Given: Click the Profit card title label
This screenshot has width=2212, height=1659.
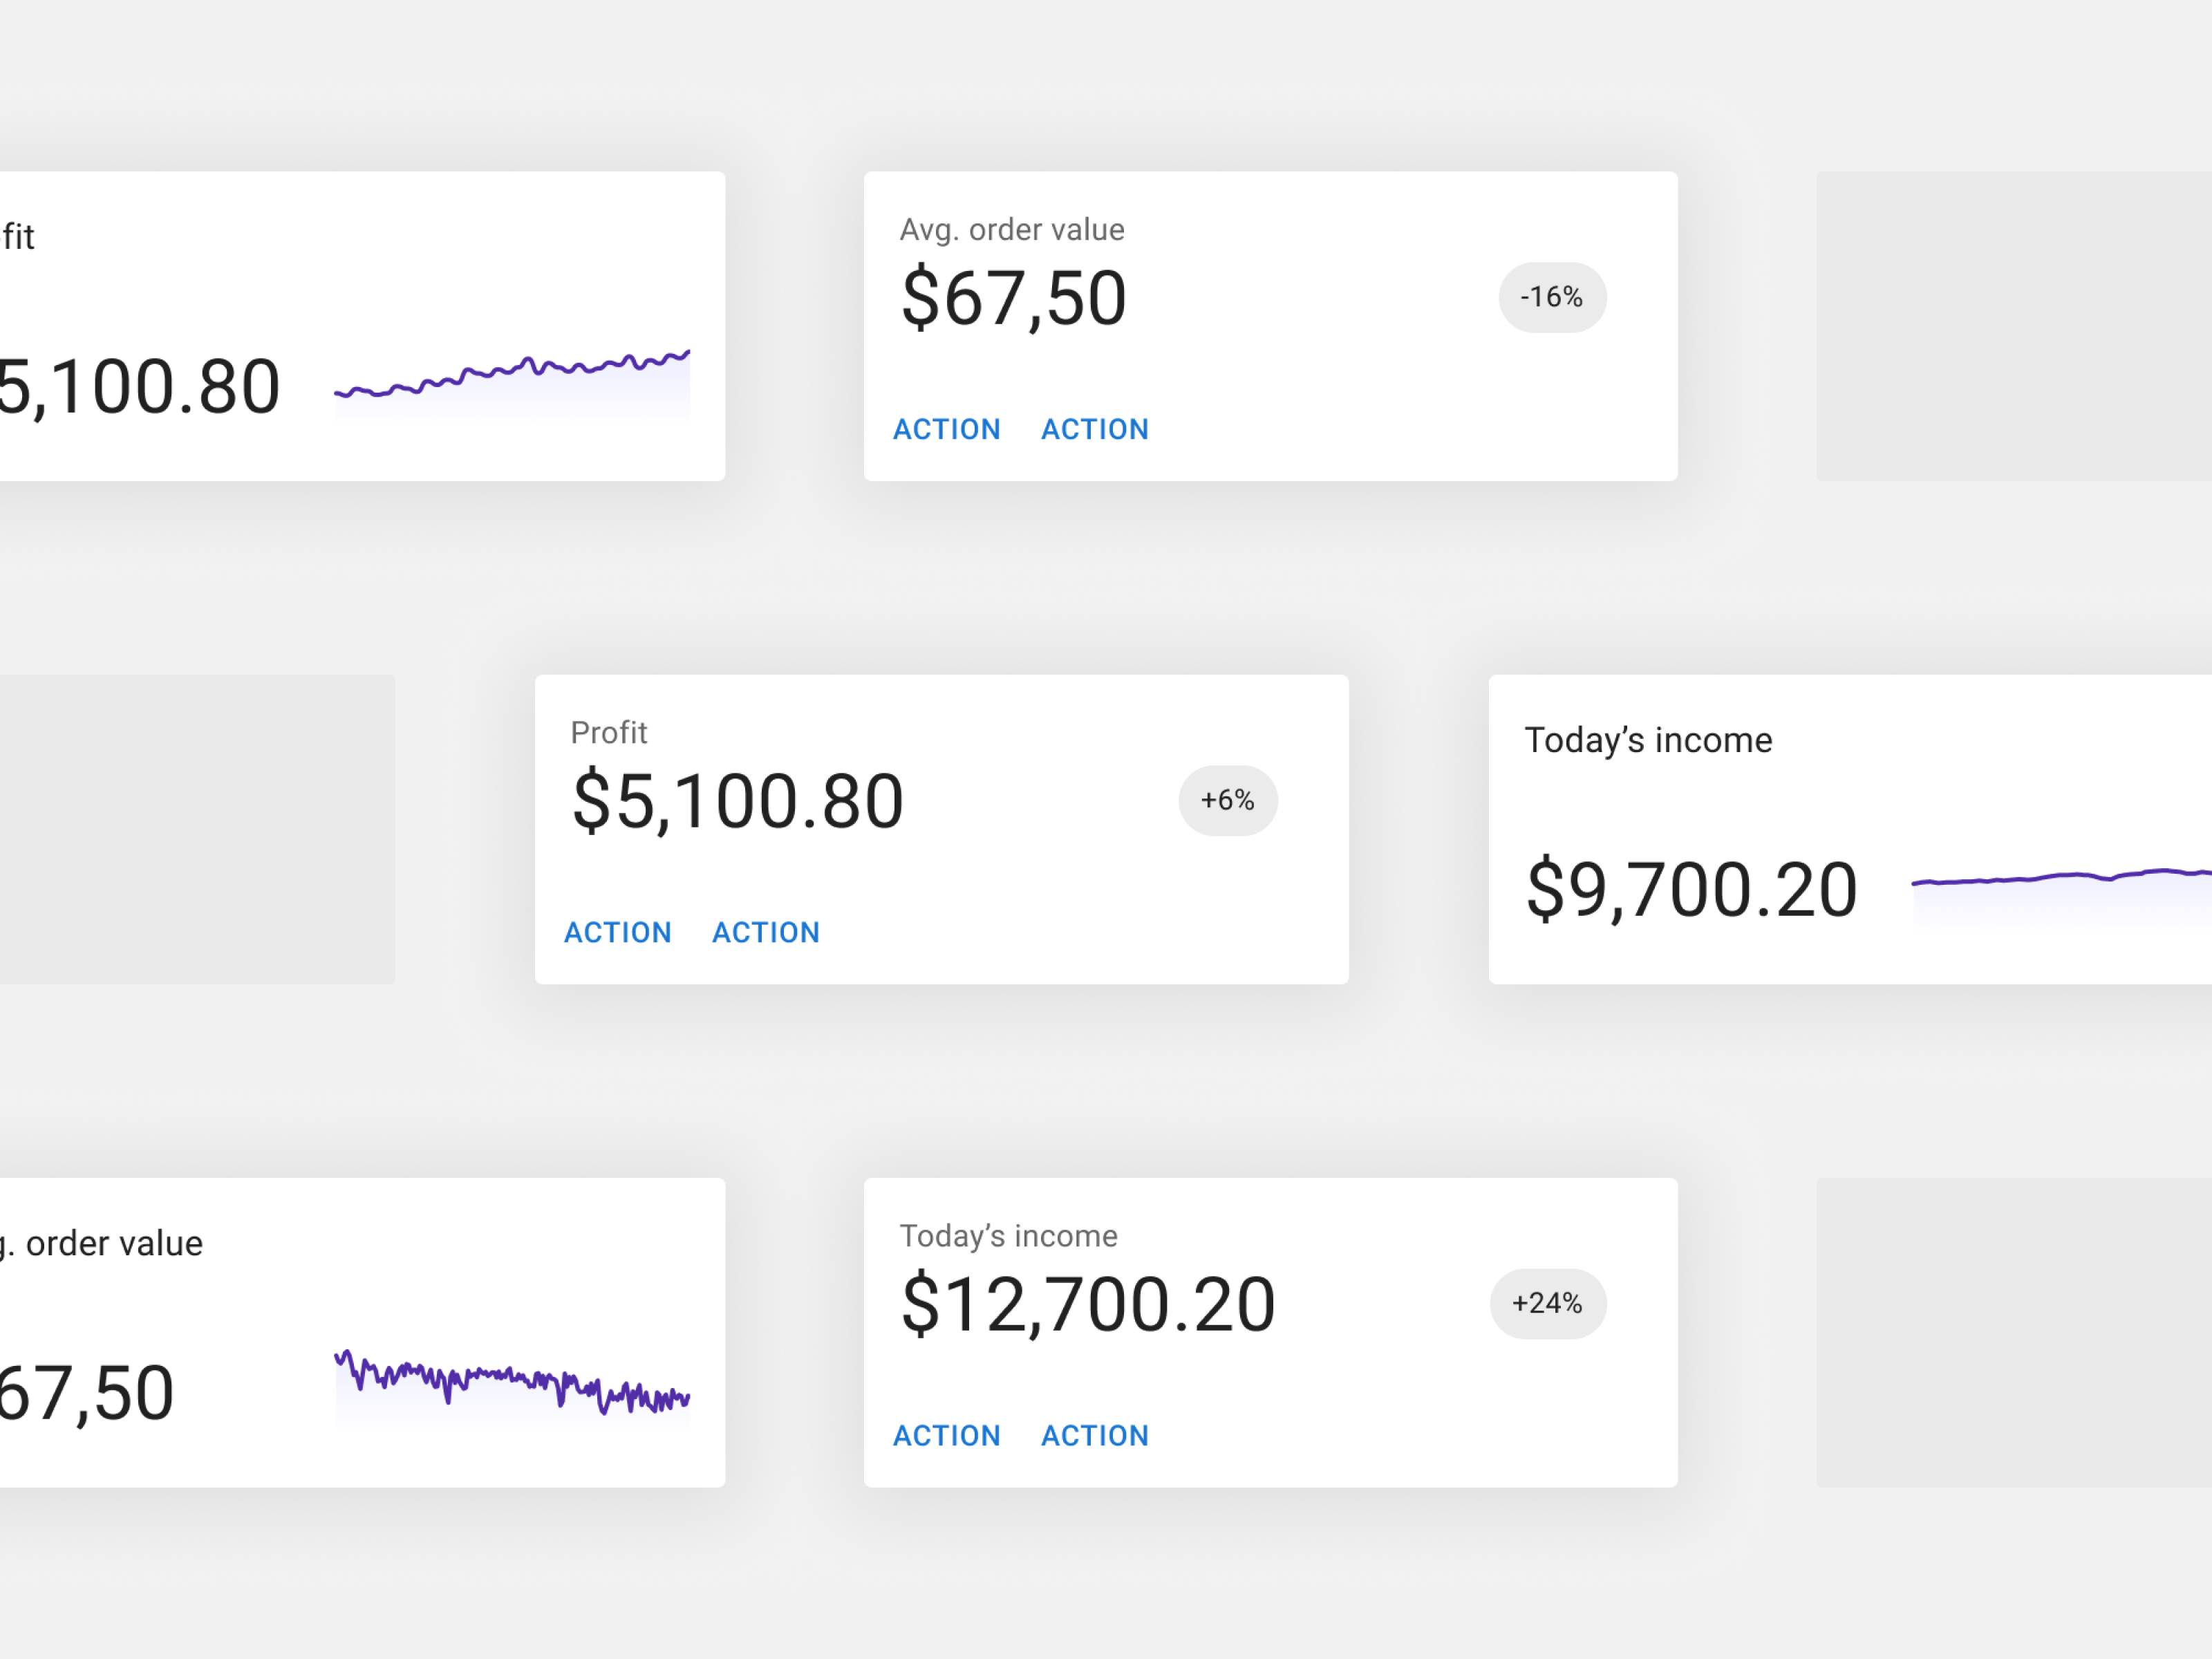Looking at the screenshot, I should coord(608,732).
